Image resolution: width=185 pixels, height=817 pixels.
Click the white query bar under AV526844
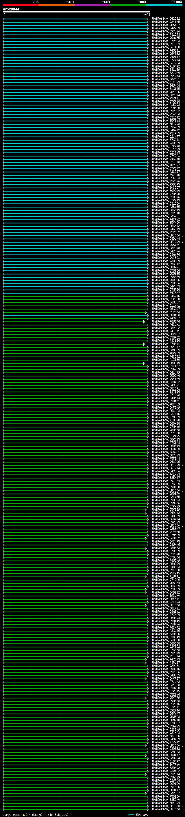coord(76,12)
